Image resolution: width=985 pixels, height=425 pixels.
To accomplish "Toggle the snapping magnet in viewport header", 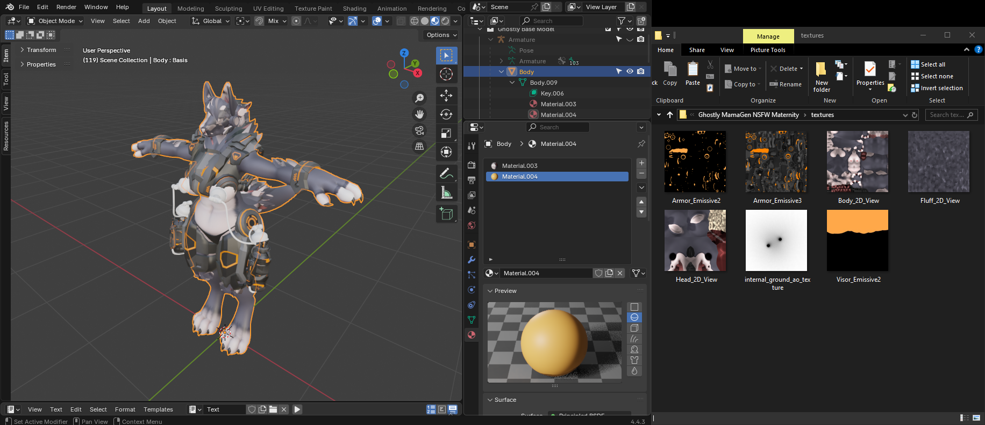I will point(259,21).
